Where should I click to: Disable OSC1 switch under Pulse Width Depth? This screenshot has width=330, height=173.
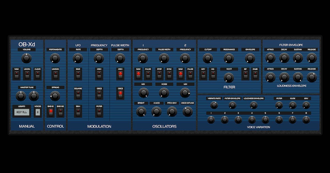[x=120, y=75]
